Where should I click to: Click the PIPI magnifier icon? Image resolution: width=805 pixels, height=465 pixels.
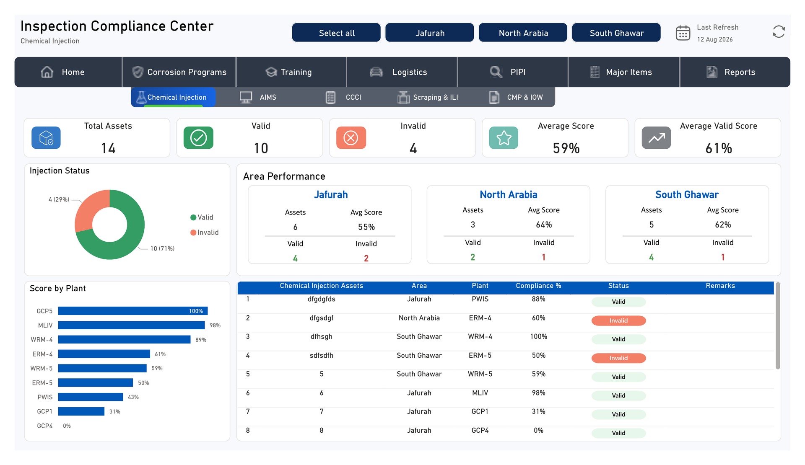click(496, 72)
